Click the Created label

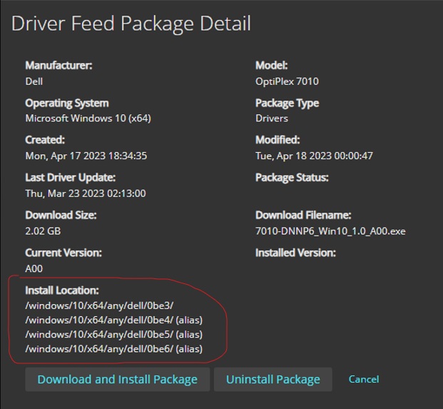point(45,140)
